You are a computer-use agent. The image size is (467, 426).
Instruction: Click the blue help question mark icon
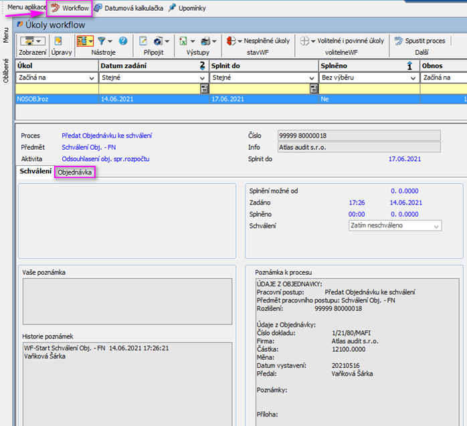[123, 41]
